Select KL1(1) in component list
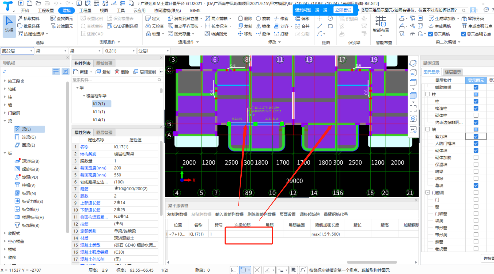The image size is (494, 274). pos(99,112)
